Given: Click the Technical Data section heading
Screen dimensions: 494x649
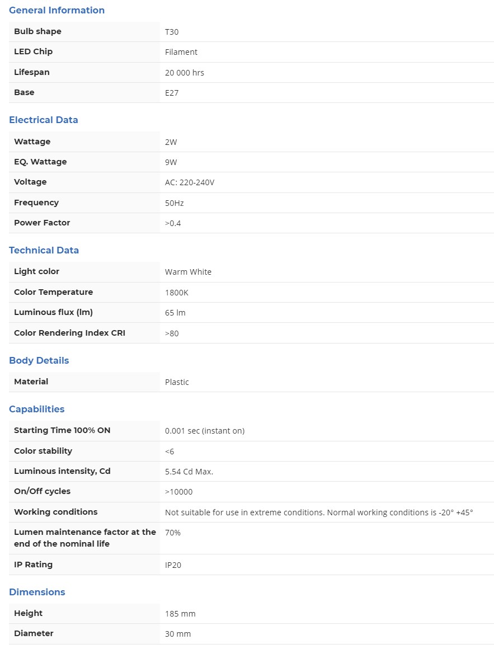Looking at the screenshot, I should (x=44, y=250).
